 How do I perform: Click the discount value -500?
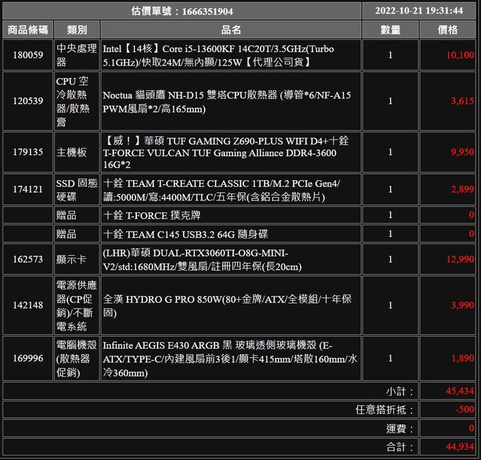coord(464,409)
